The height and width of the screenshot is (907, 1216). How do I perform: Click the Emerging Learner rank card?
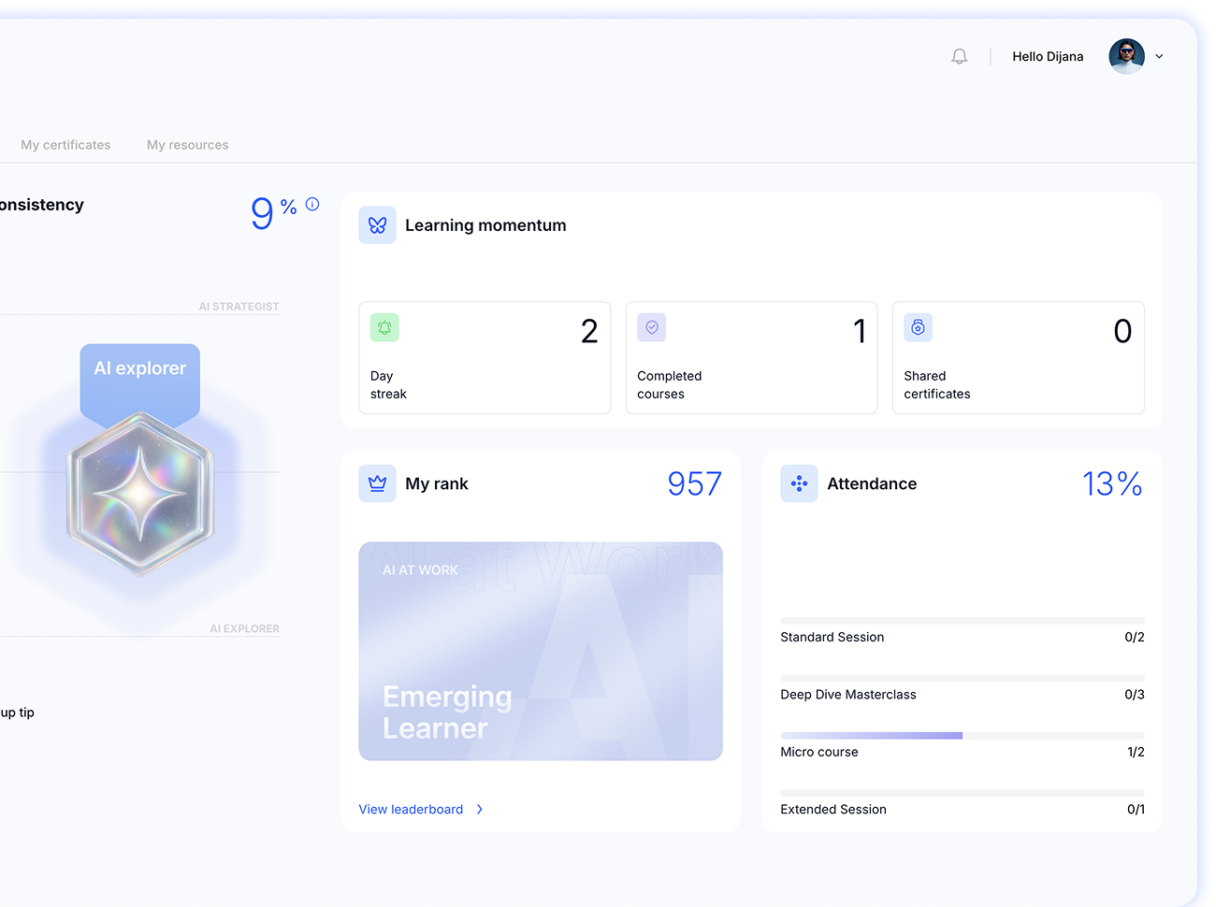(540, 651)
